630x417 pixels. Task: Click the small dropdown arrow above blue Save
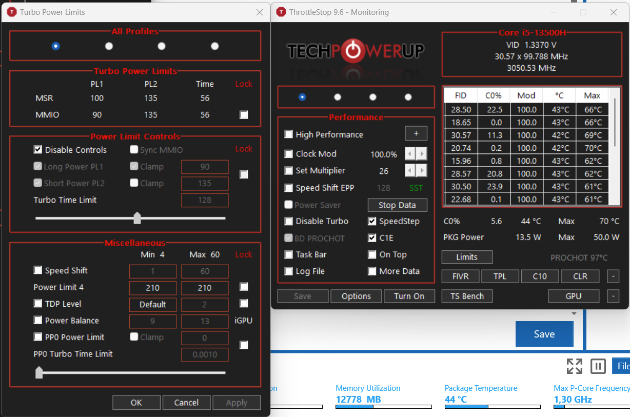pos(574,313)
